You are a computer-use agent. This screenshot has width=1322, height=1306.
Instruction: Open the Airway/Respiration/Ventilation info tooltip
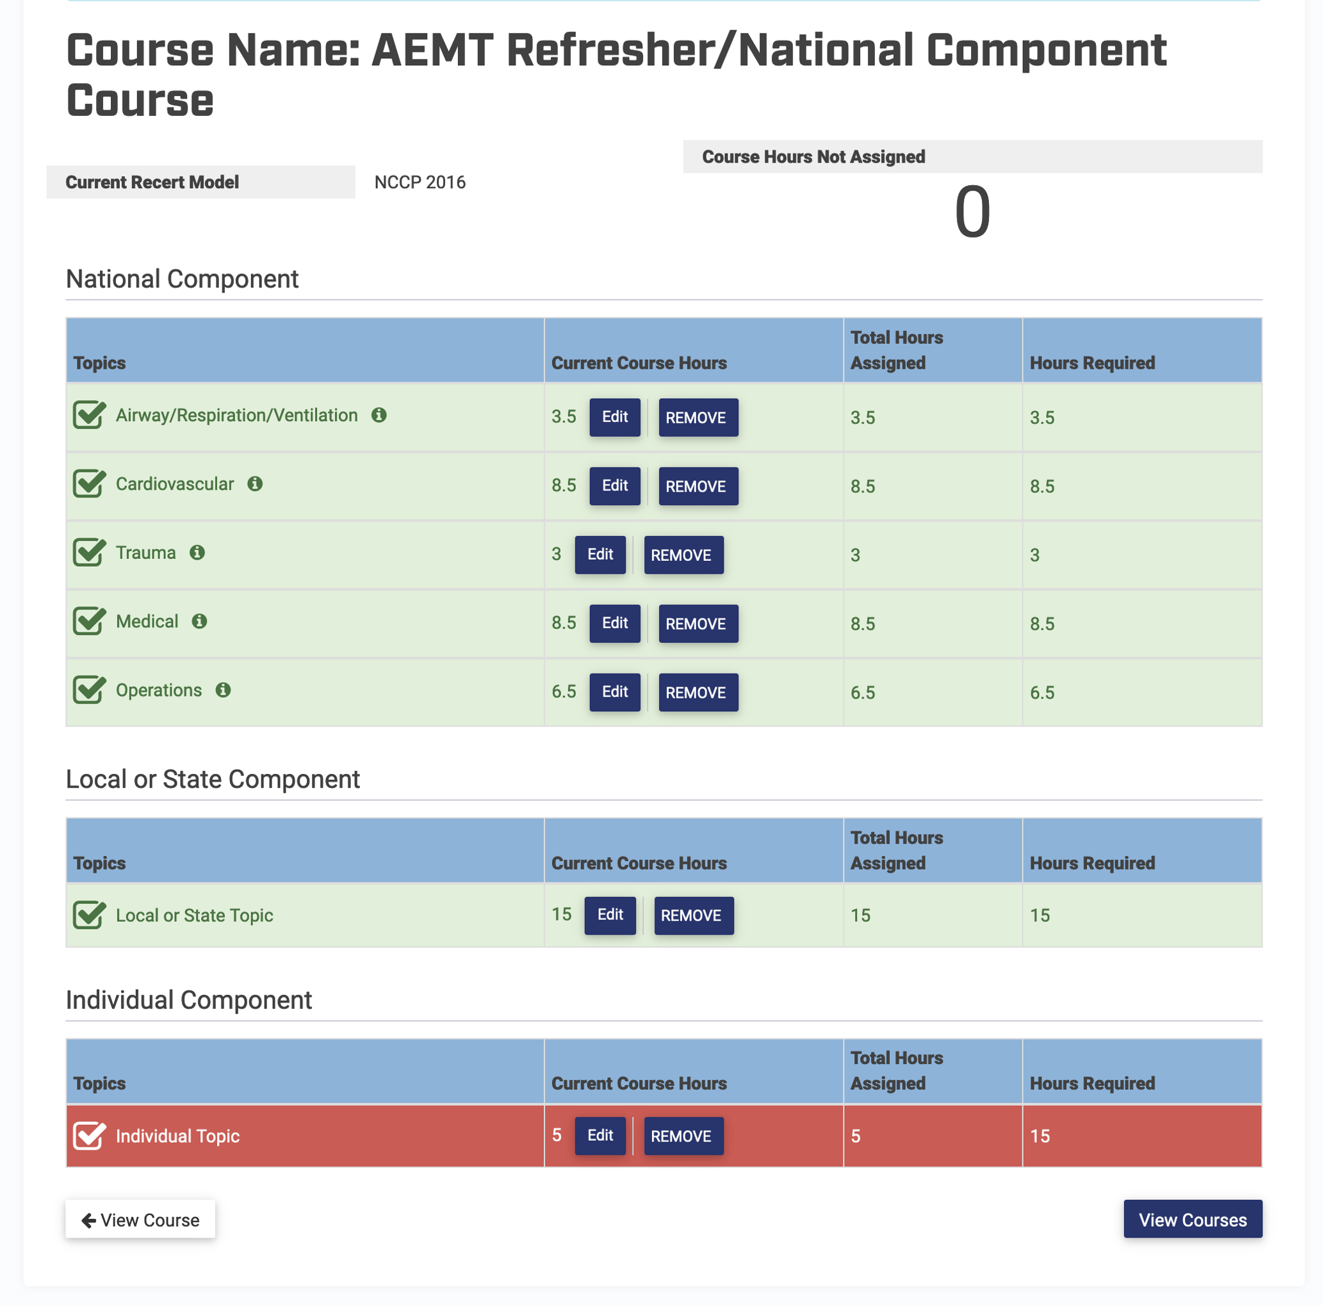[381, 414]
